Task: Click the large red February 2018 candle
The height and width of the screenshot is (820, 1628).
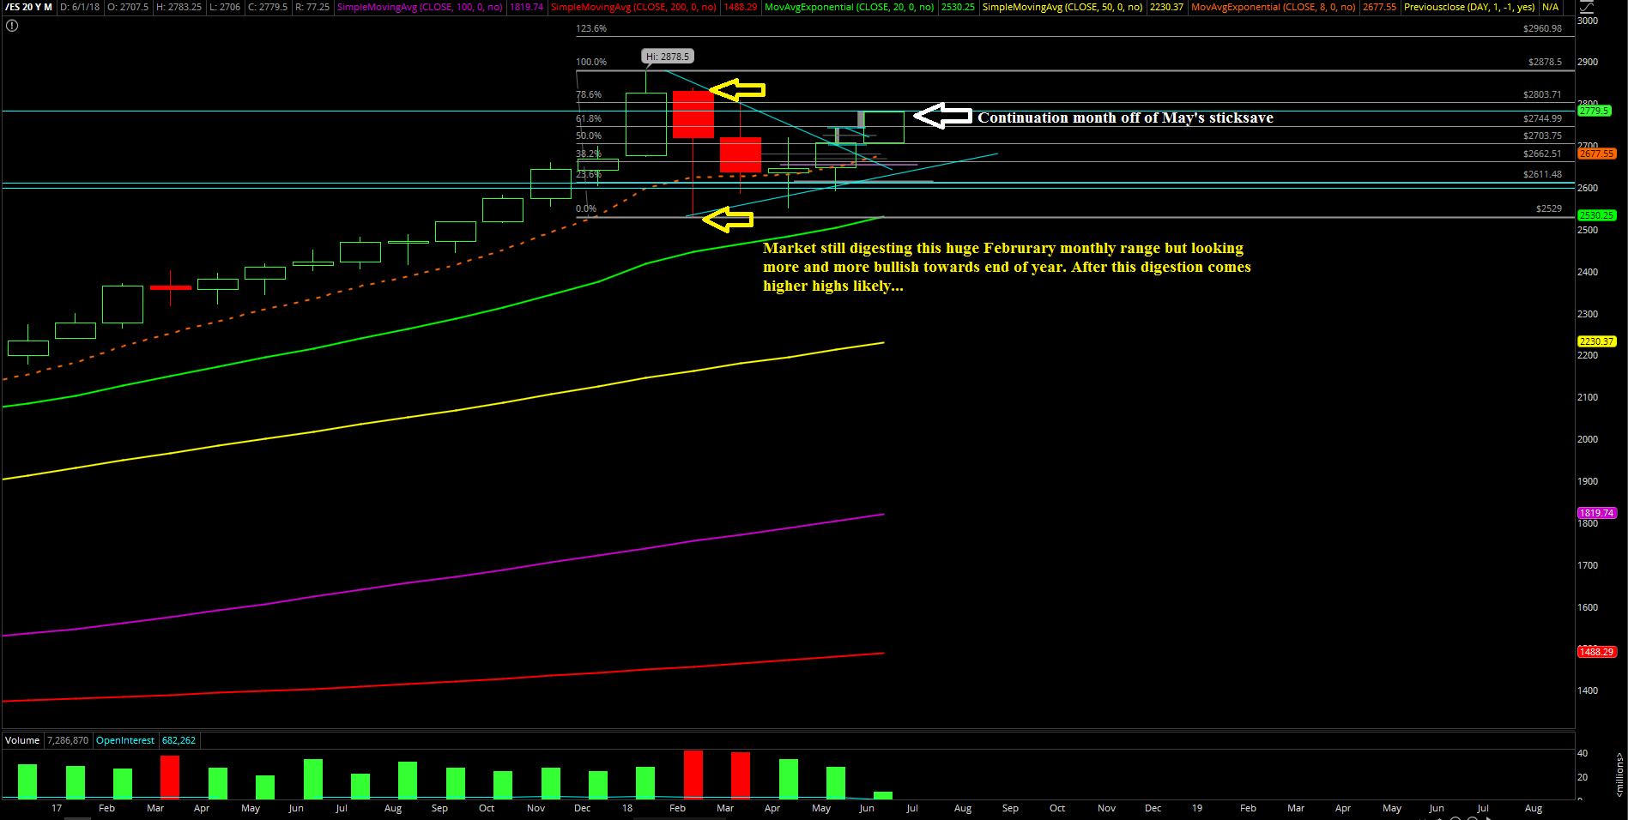Action: [693, 114]
